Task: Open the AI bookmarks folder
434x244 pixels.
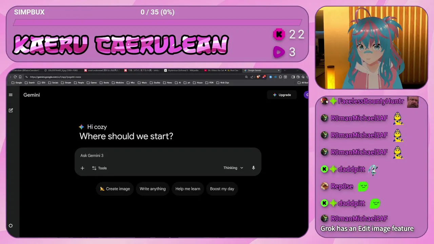Action: (x=178, y=83)
